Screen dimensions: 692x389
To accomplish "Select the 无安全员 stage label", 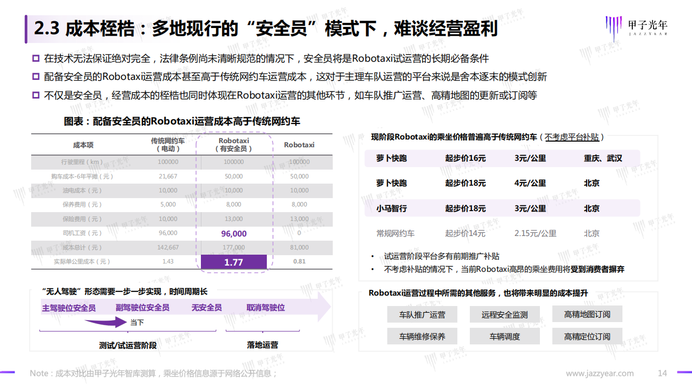I will (x=207, y=308).
